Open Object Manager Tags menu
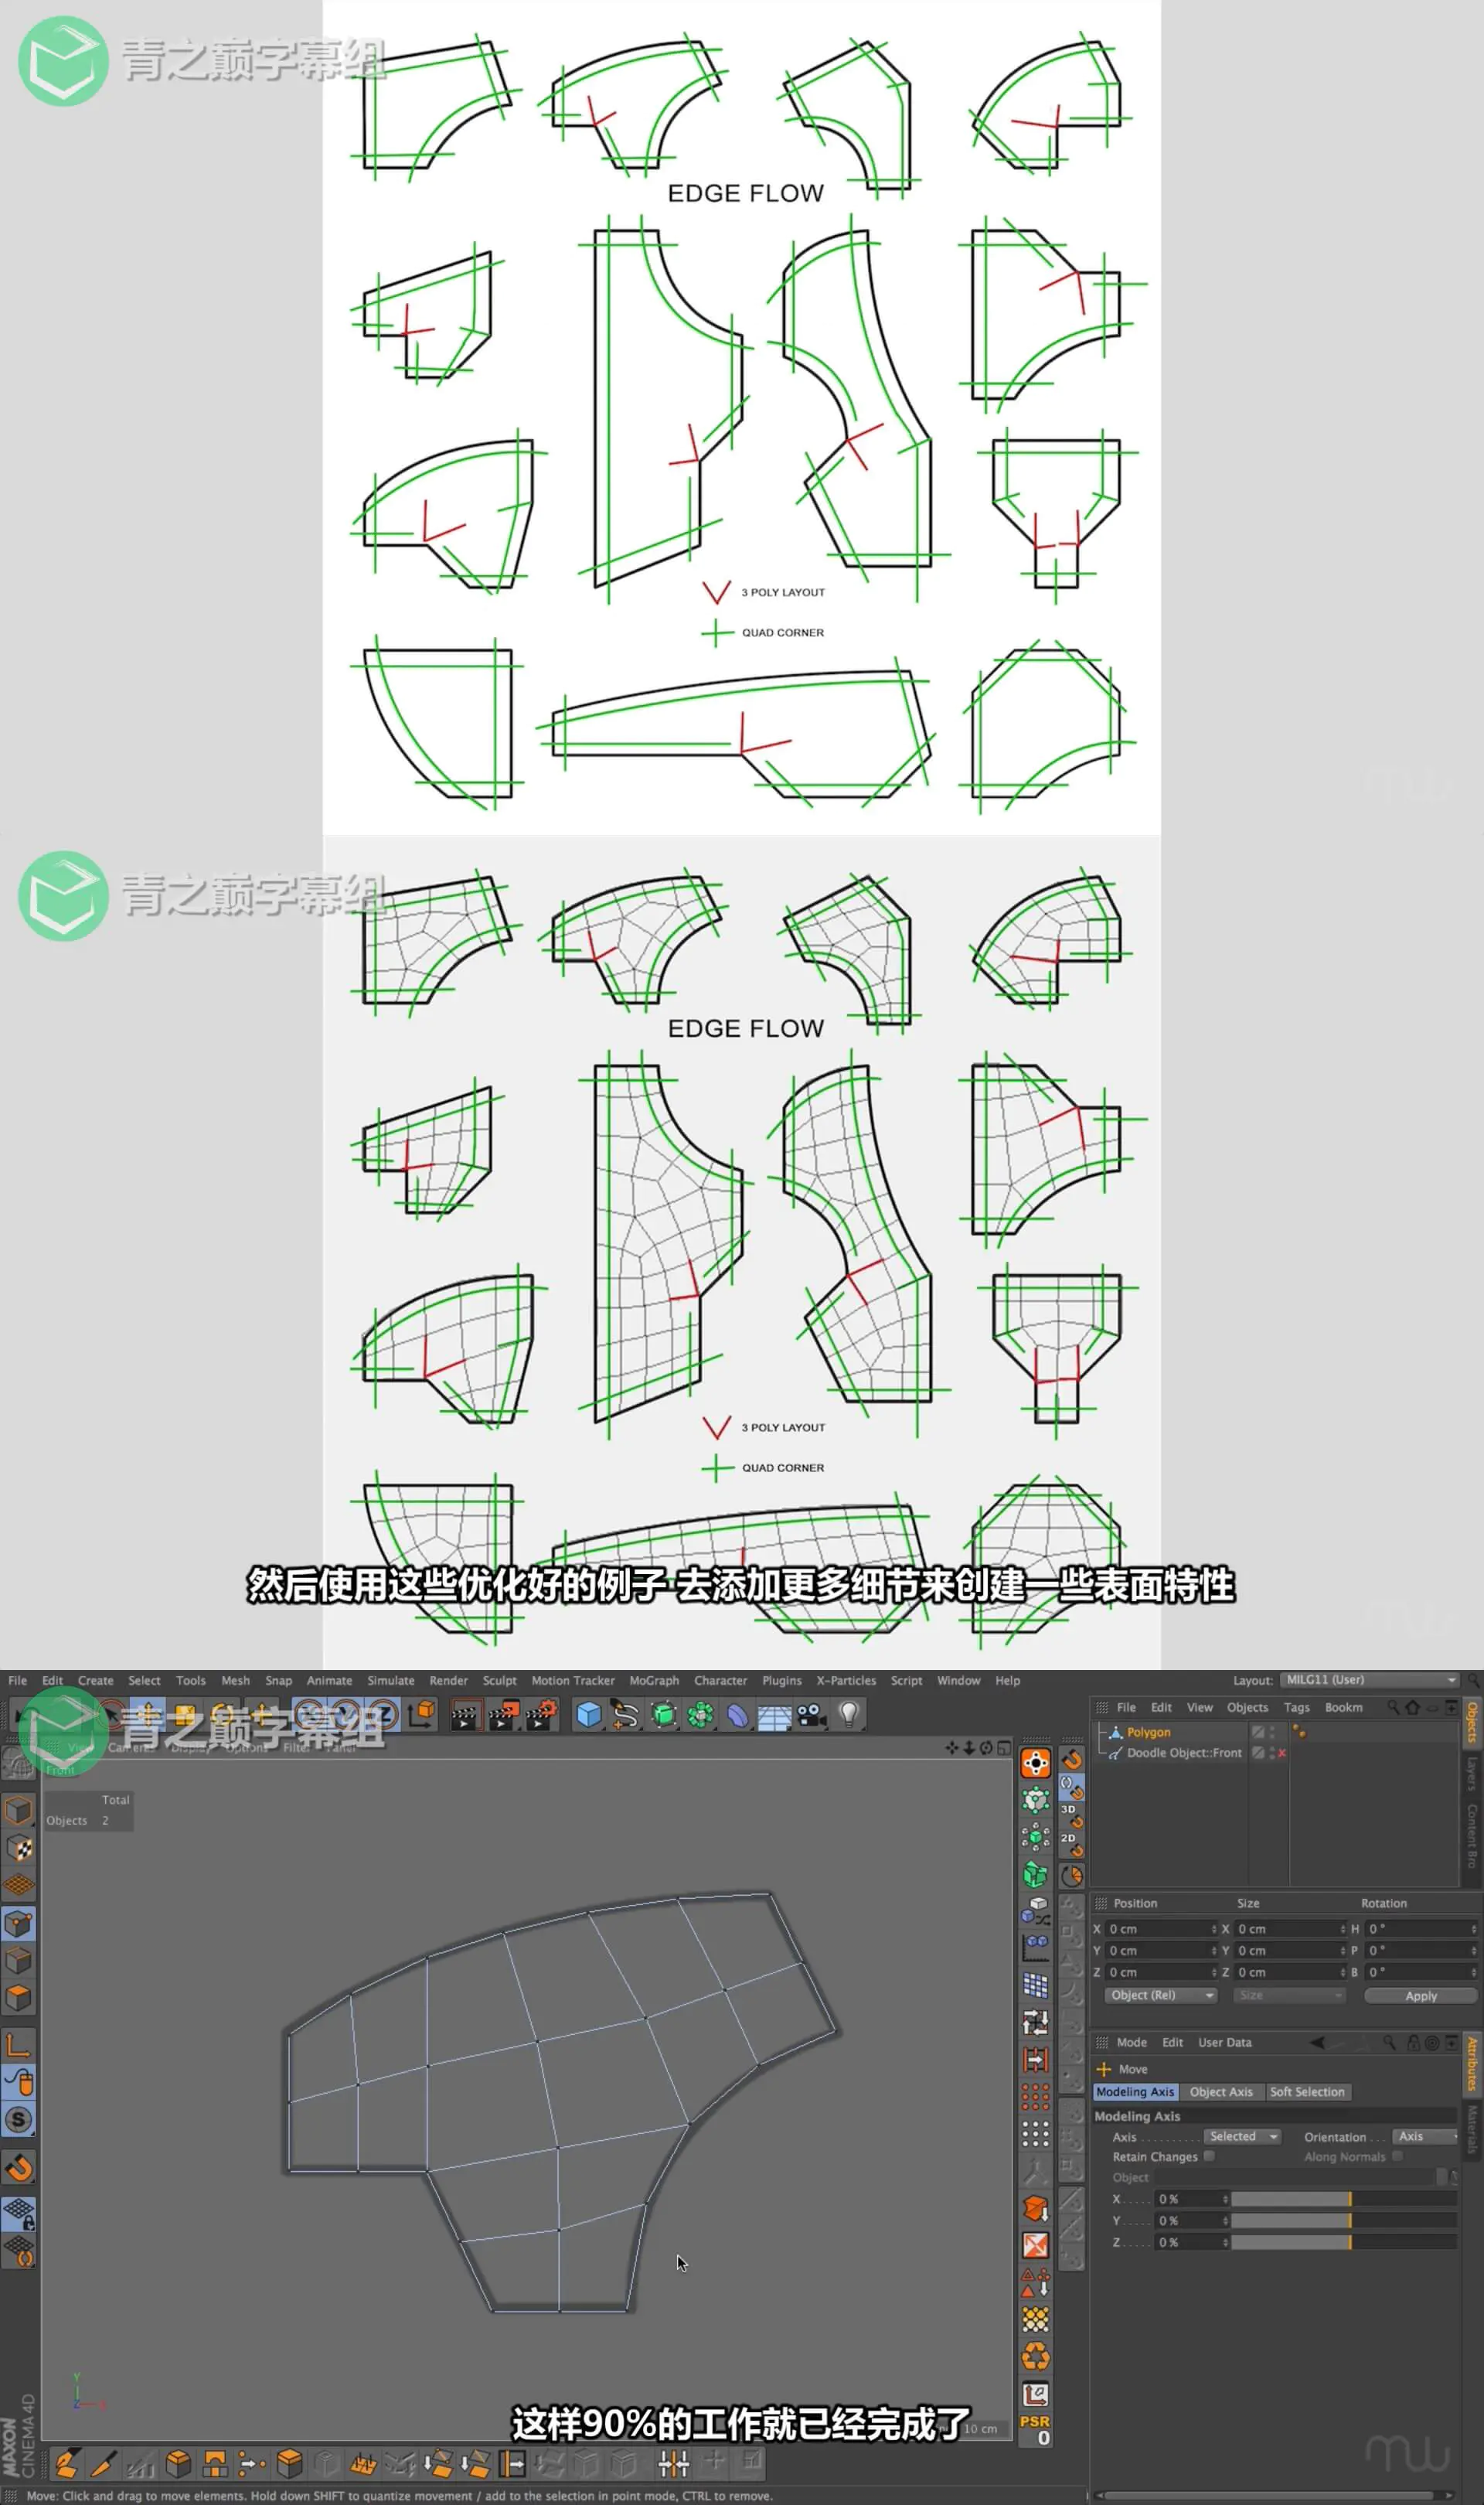Image resolution: width=1484 pixels, height=2505 pixels. tap(1296, 1708)
